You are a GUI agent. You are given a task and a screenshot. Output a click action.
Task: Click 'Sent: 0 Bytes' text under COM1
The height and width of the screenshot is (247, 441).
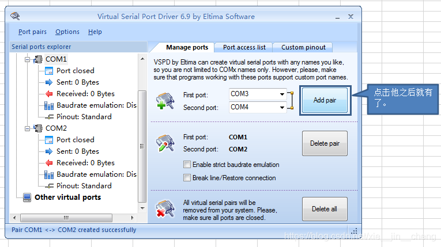pyautogui.click(x=78, y=82)
